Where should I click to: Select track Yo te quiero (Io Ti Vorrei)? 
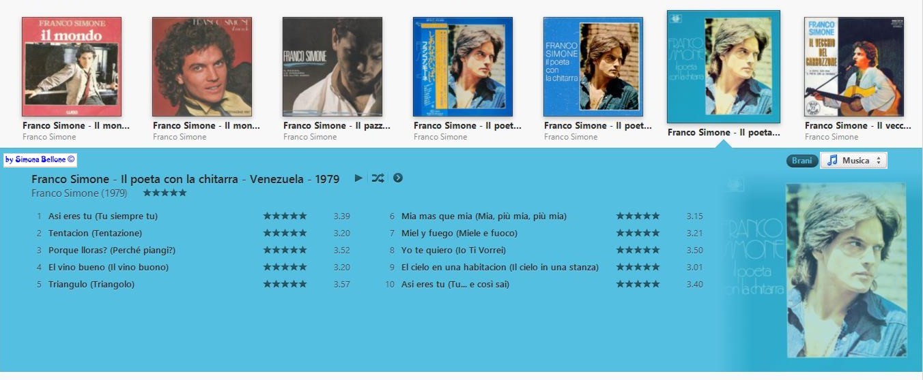(x=453, y=250)
